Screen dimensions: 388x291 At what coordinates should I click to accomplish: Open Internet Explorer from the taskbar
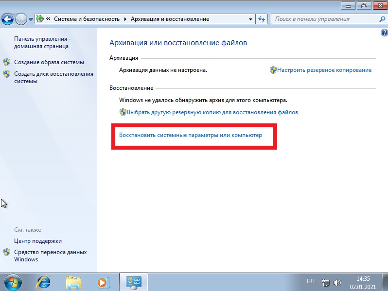44,282
